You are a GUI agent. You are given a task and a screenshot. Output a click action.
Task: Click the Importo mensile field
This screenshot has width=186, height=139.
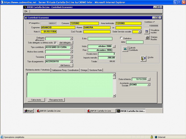(107, 58)
